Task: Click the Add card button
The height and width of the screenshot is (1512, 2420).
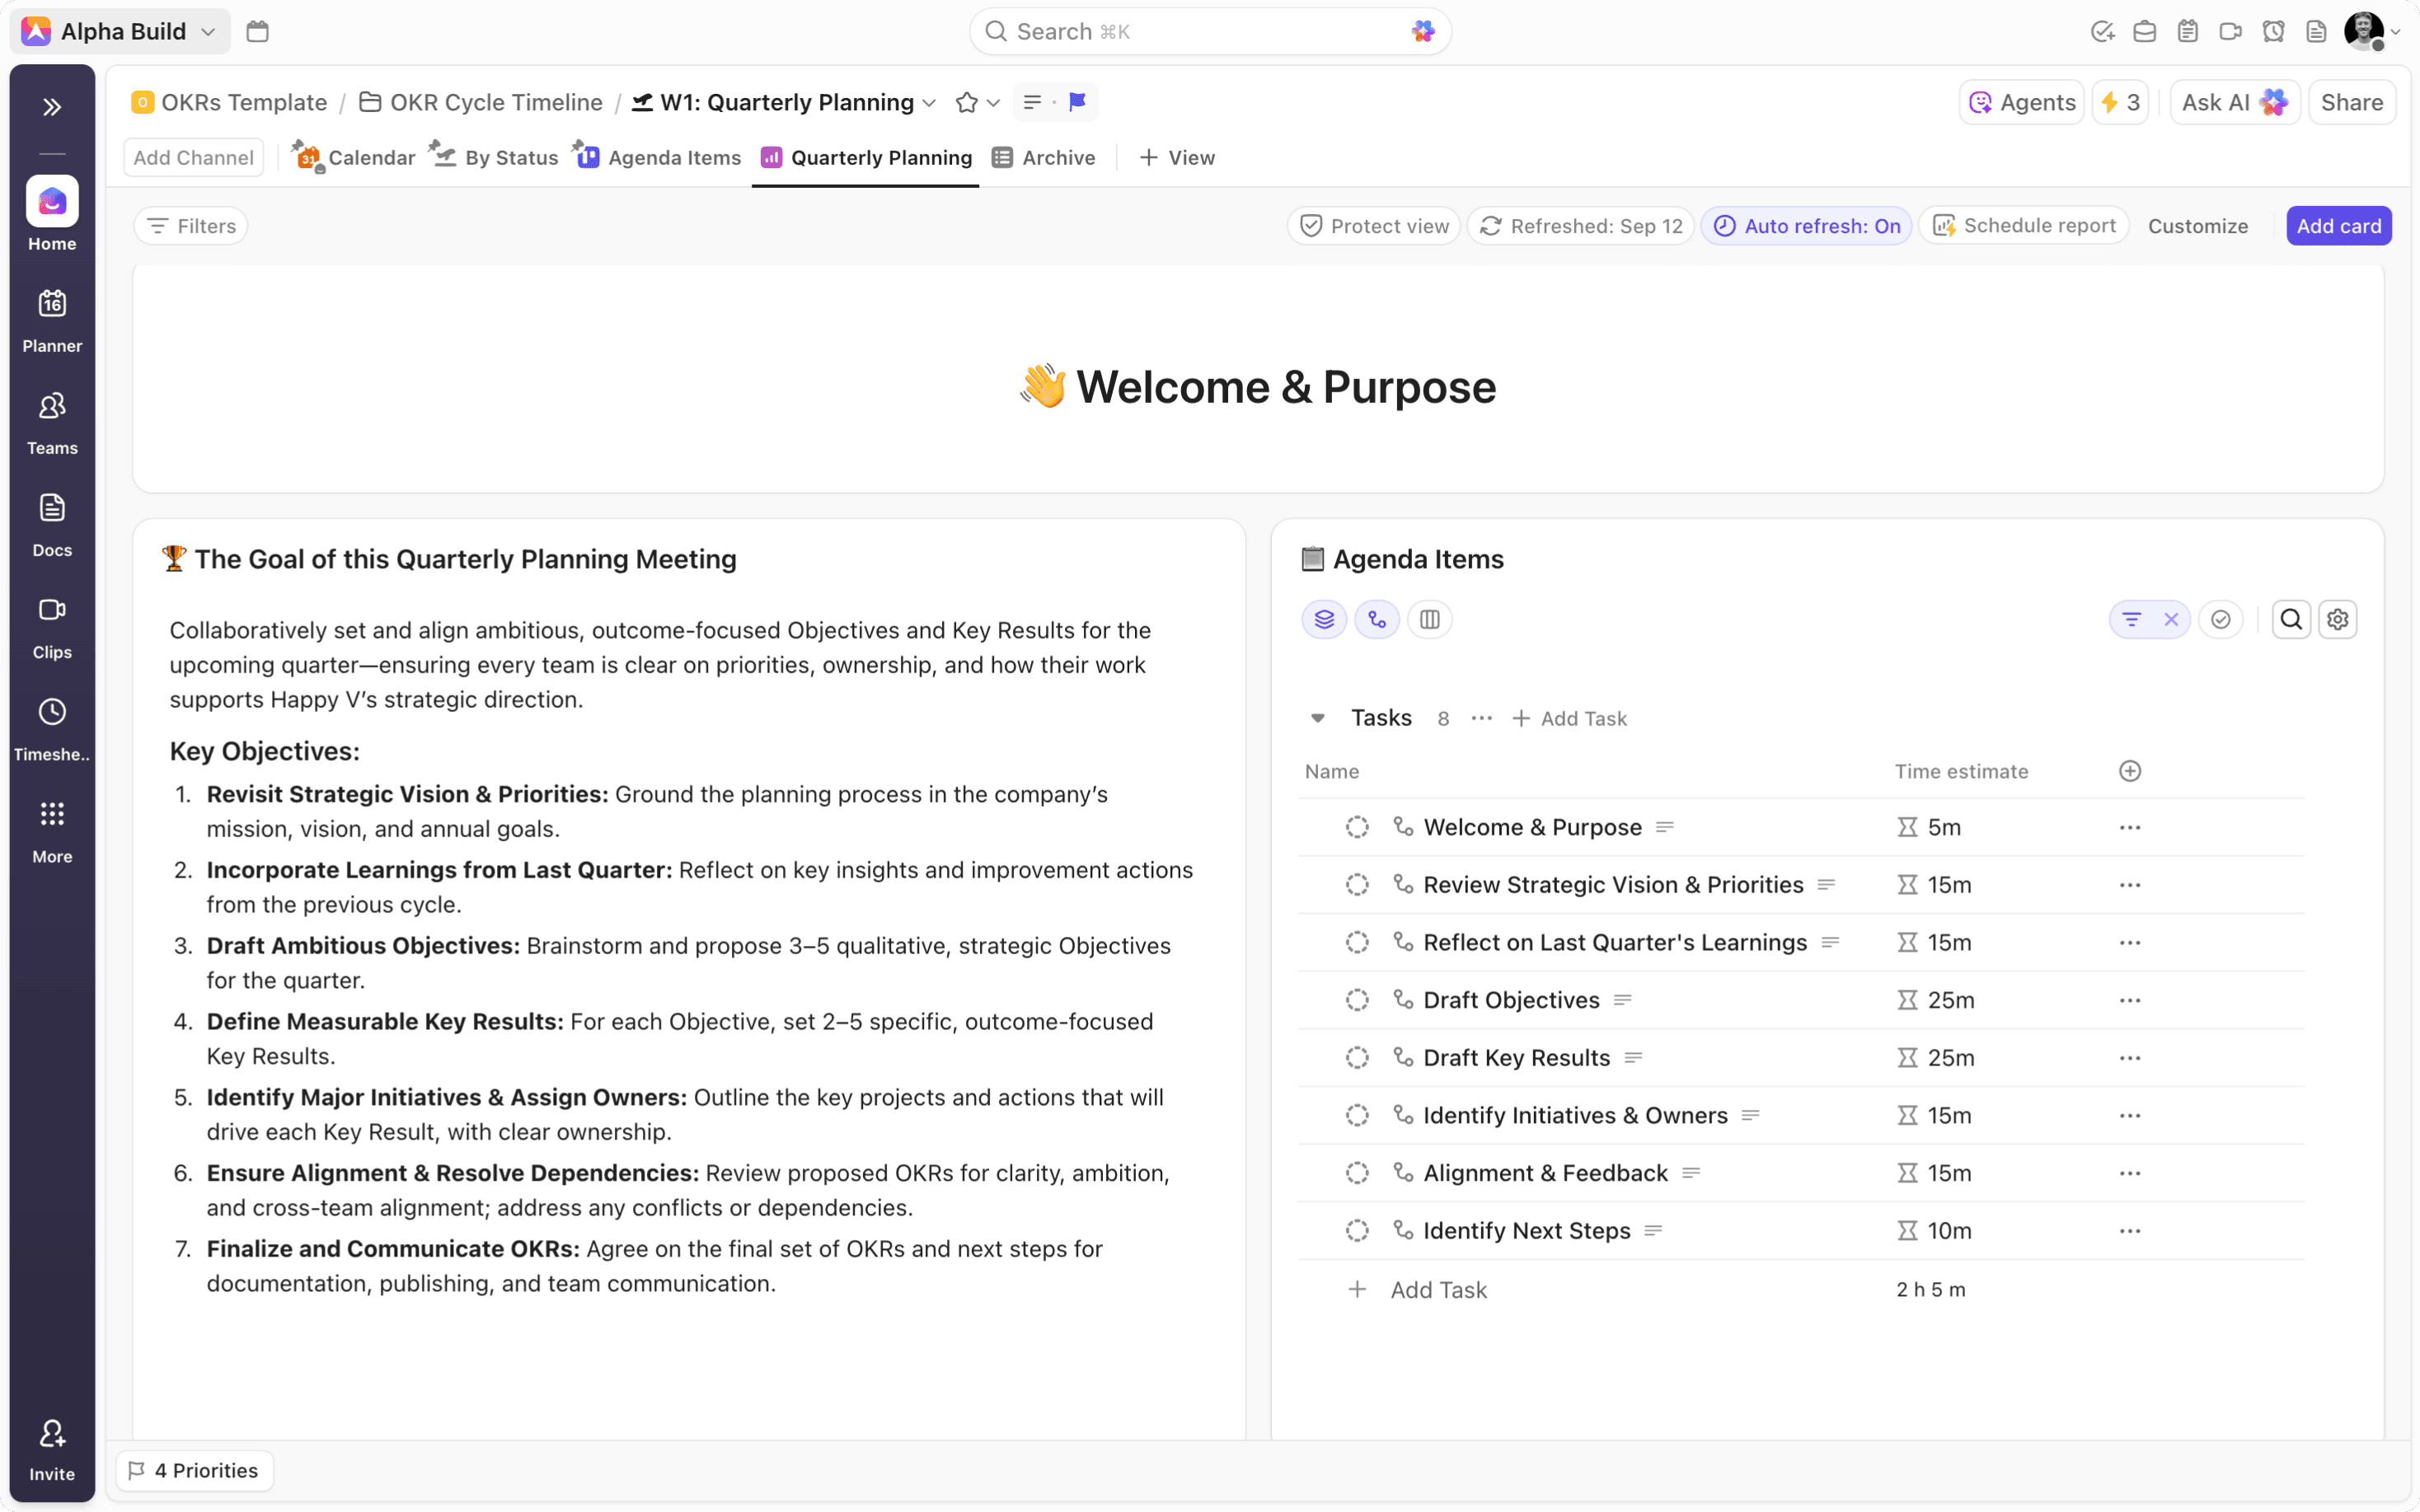Action: click(2338, 226)
